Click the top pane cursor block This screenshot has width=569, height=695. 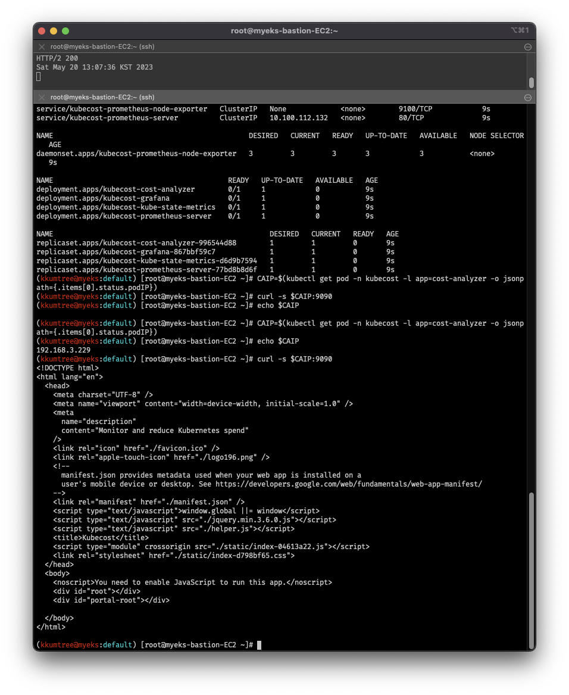click(x=39, y=77)
